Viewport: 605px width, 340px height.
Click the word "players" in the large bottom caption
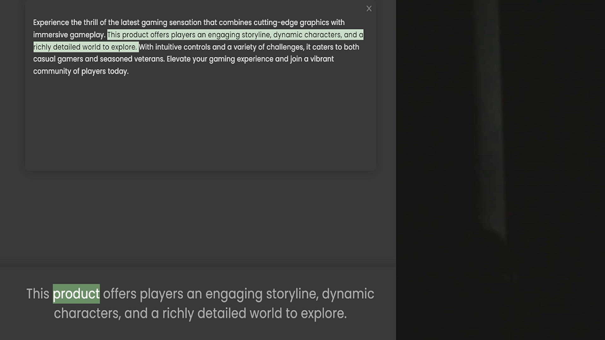coord(161,294)
